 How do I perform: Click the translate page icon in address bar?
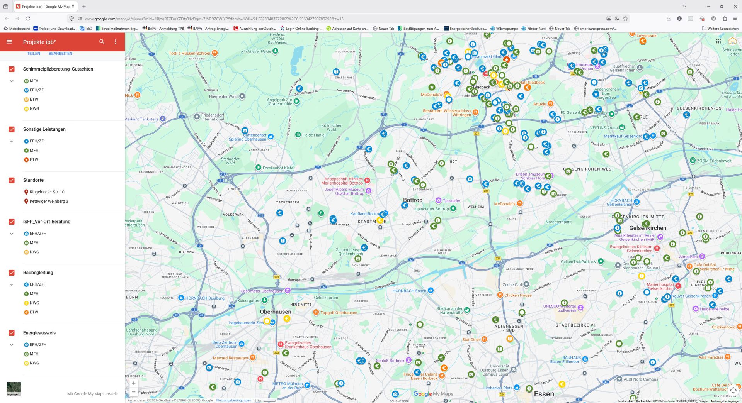tap(617, 19)
